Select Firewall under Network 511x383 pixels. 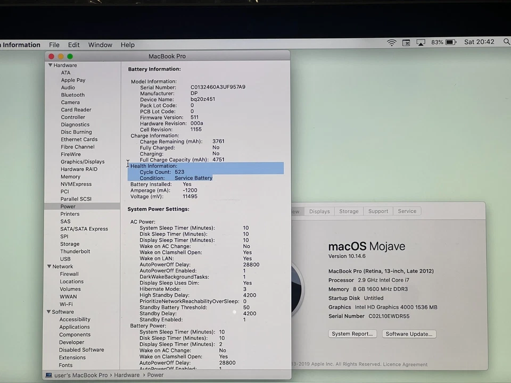[69, 274]
